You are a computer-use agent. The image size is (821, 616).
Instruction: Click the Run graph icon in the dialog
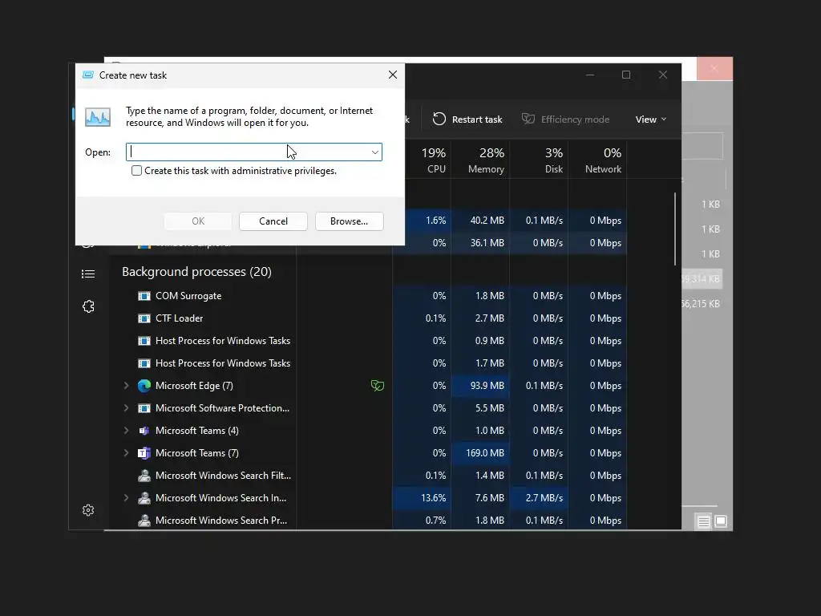point(98,117)
